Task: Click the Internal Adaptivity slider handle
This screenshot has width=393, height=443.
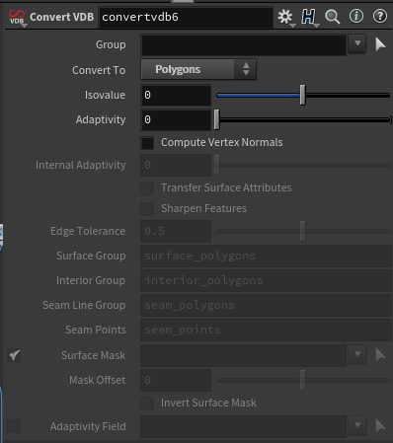Action: tap(216, 165)
